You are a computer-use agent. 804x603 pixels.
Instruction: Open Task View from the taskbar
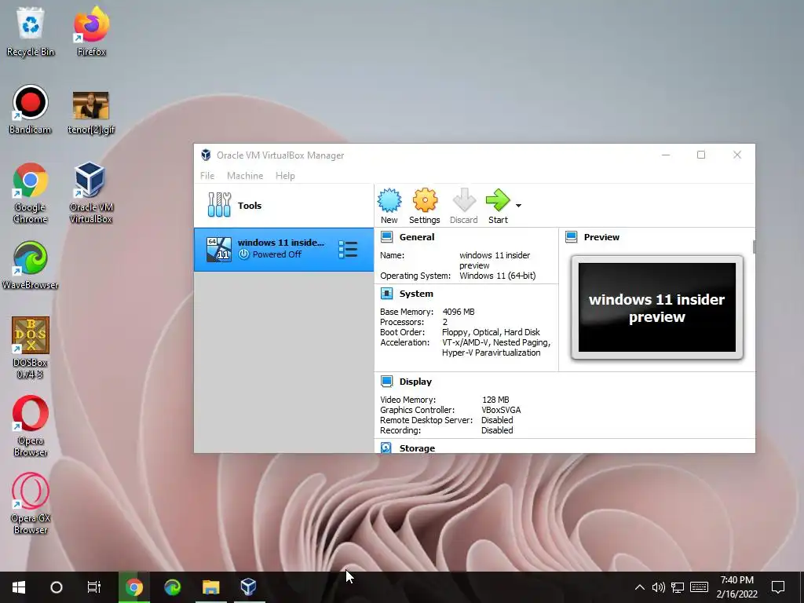click(94, 587)
